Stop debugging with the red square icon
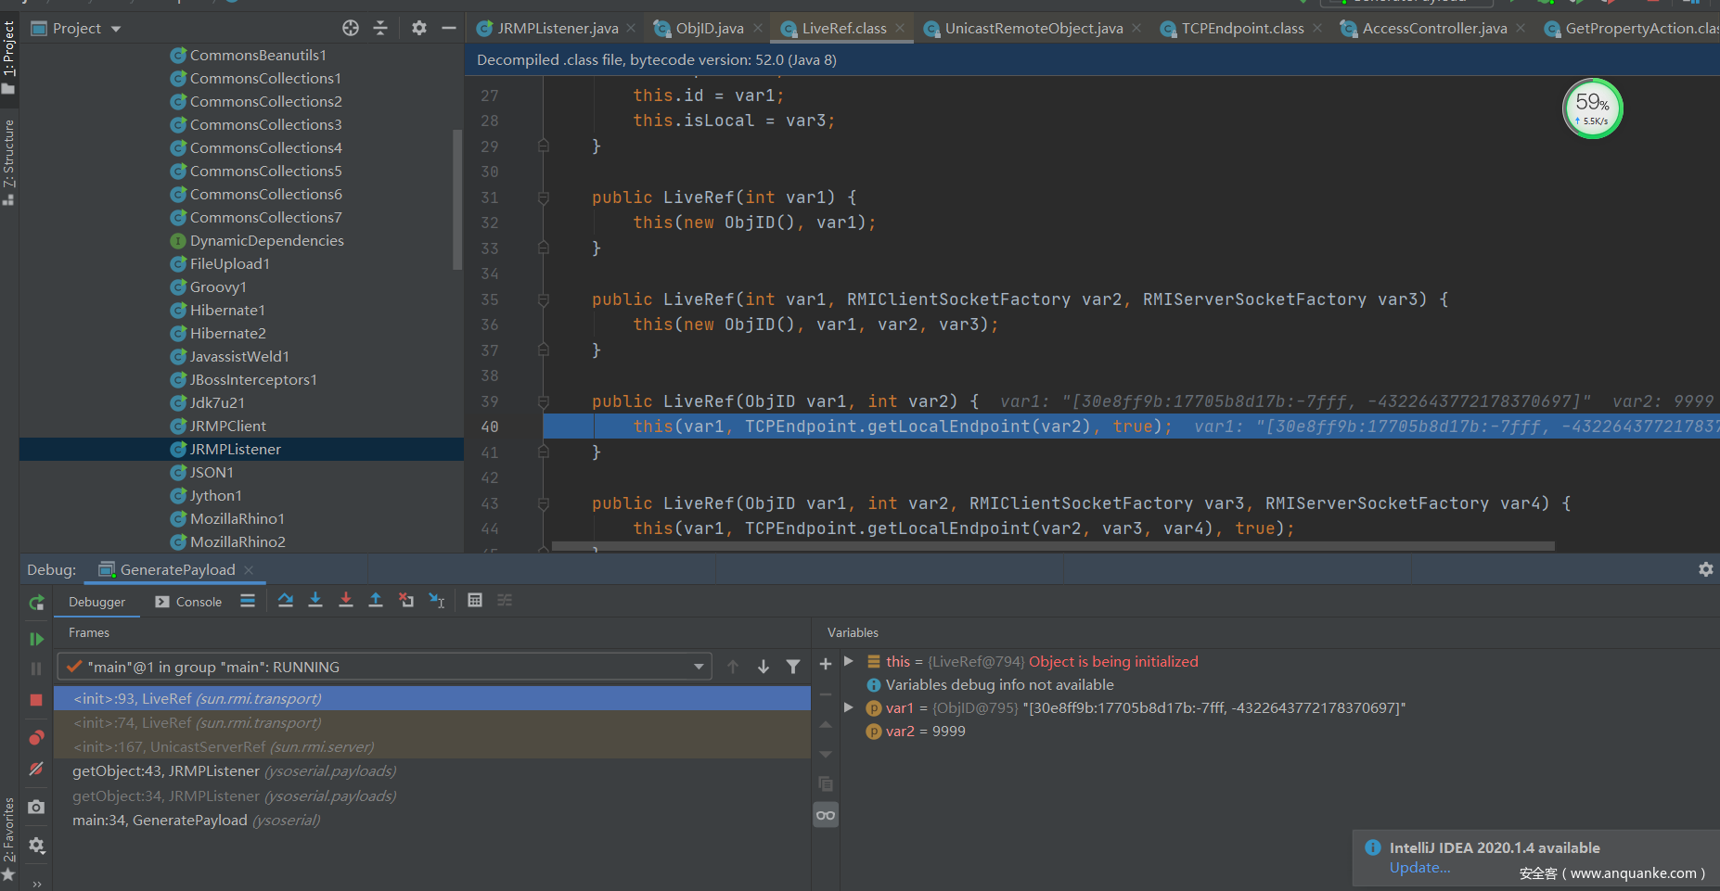1720x891 pixels. click(x=36, y=700)
